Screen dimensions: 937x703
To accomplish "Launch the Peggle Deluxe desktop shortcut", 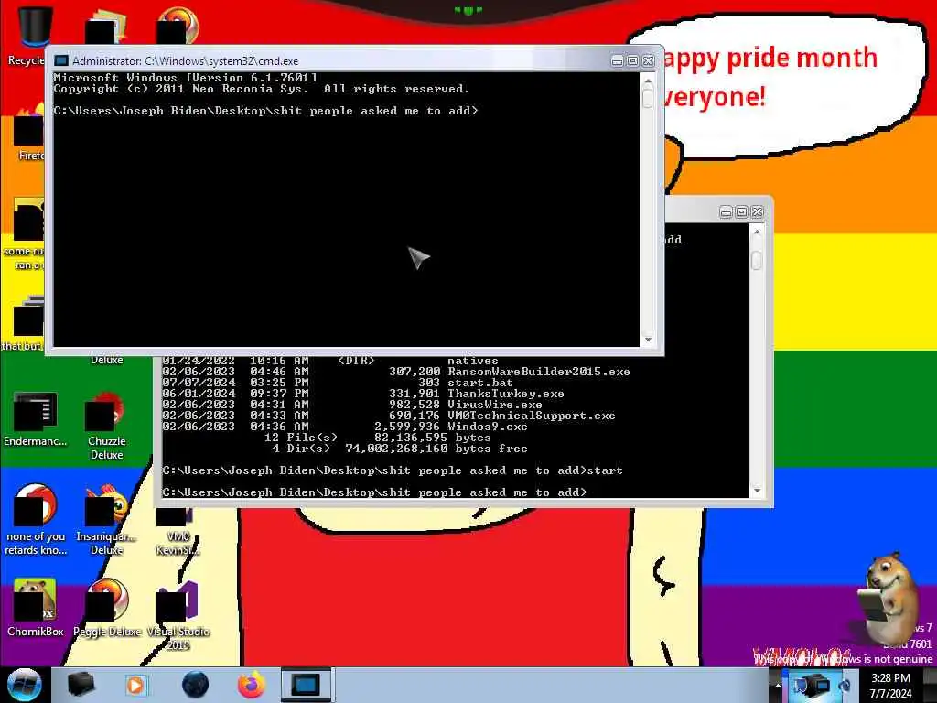I will (107, 608).
